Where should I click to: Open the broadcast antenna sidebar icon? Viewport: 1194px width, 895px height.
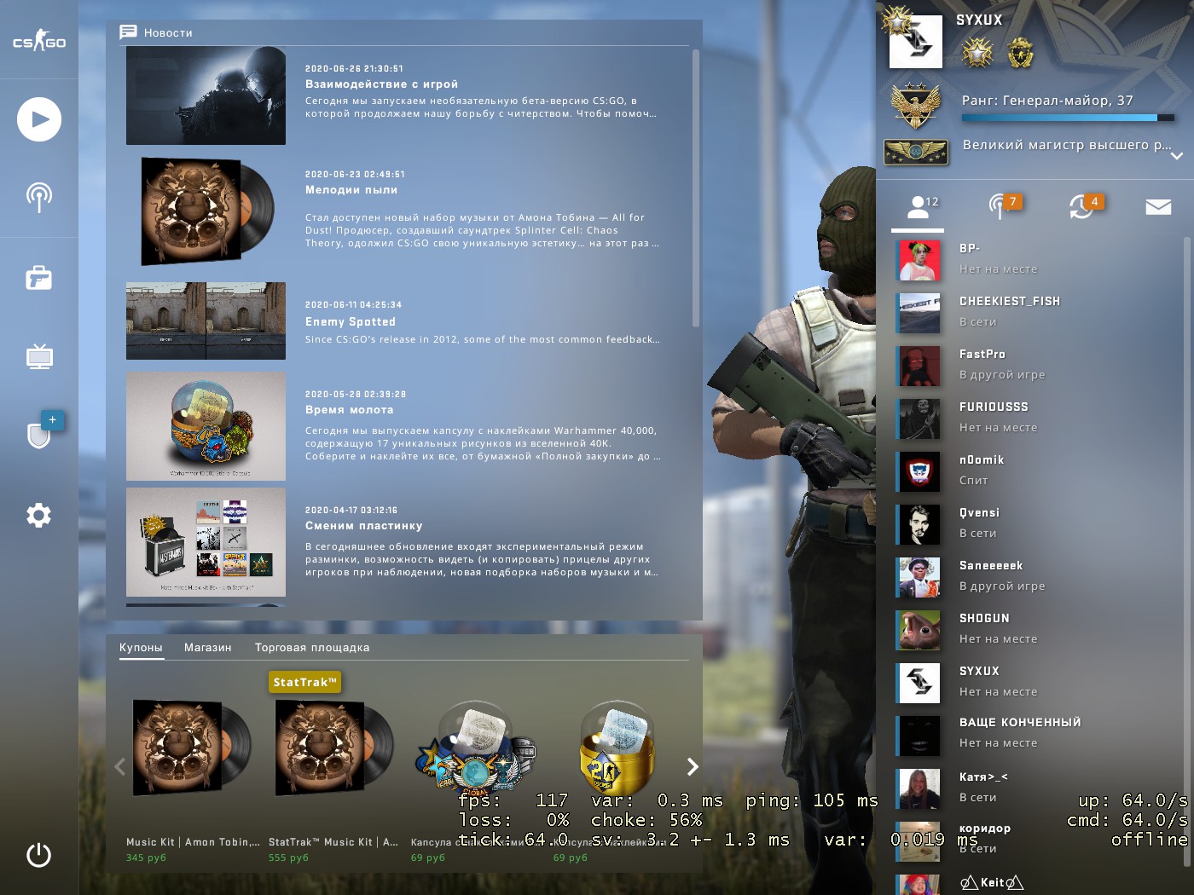[39, 197]
